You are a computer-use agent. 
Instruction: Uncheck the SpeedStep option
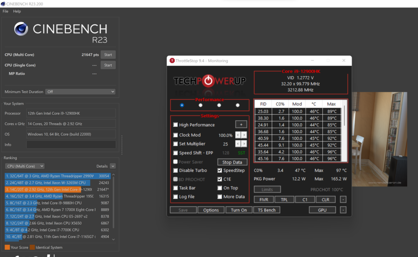[220, 170]
